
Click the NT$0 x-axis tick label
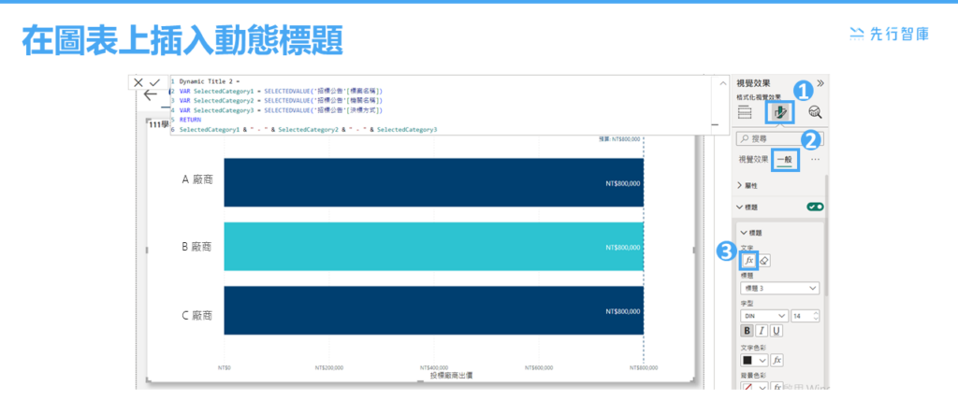point(225,368)
